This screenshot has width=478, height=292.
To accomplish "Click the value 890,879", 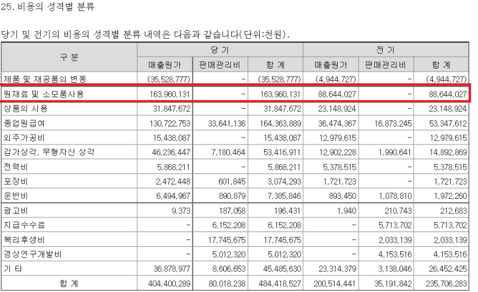I will point(233,196).
